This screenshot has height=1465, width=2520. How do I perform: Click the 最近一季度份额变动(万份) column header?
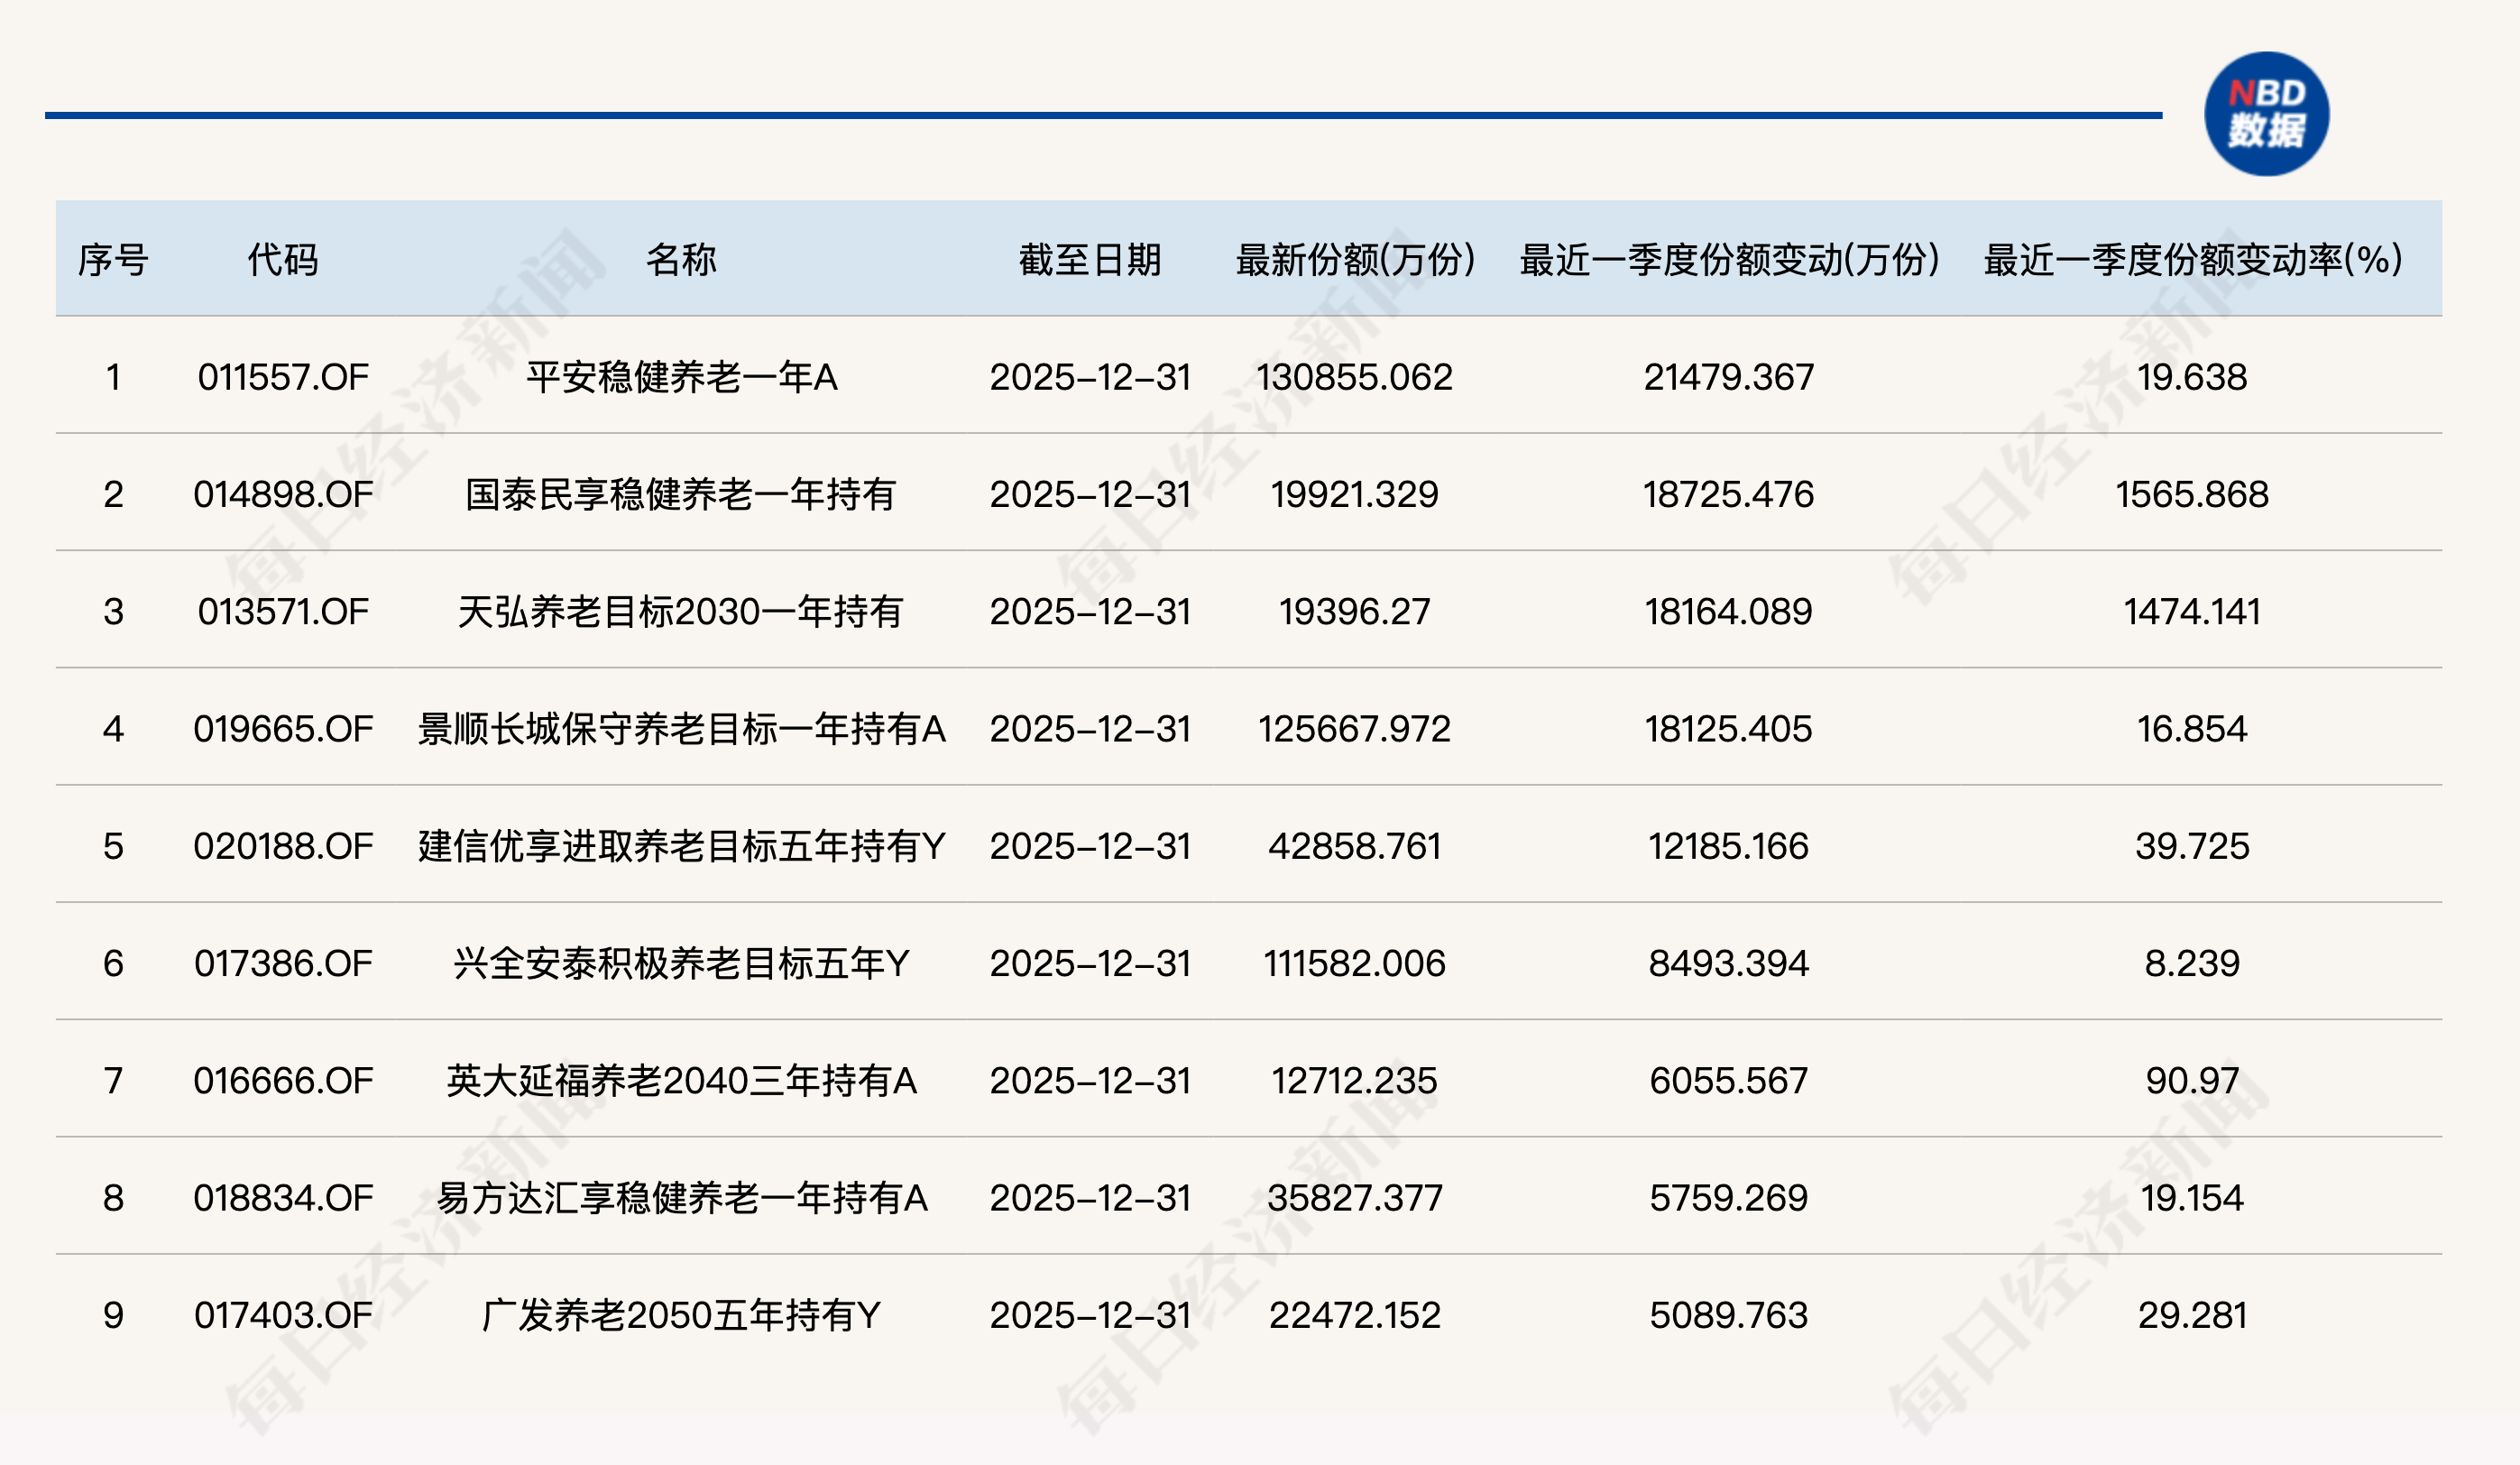1729,260
